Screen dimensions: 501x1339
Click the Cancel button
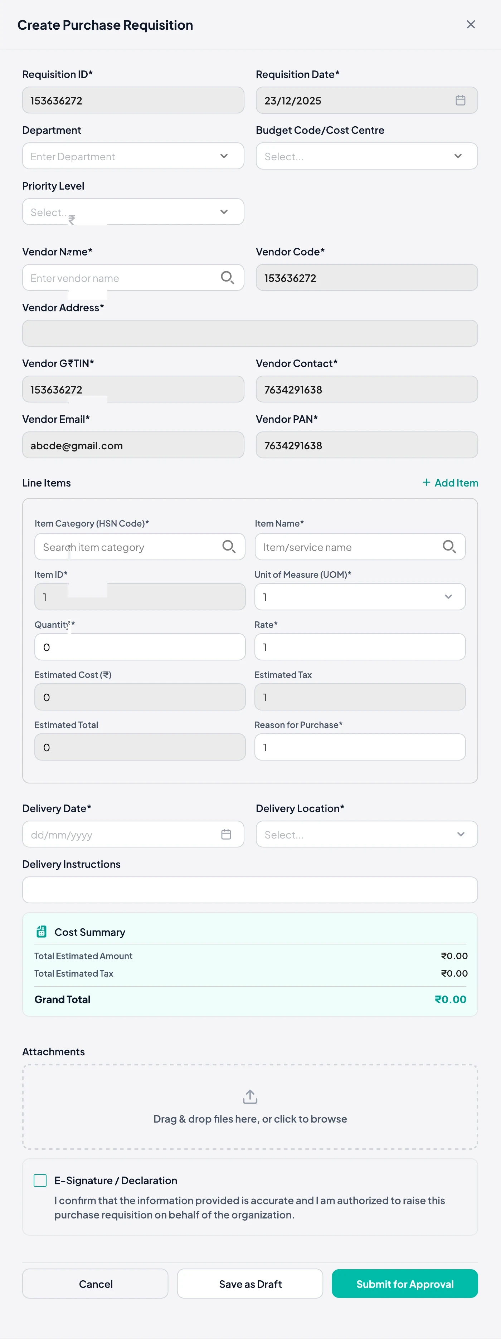pyautogui.click(x=95, y=1284)
